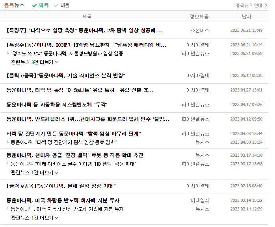Click the date 2023.06.21 13:49
Image resolution: width=275 pixels, height=227 pixels.
(246, 30)
